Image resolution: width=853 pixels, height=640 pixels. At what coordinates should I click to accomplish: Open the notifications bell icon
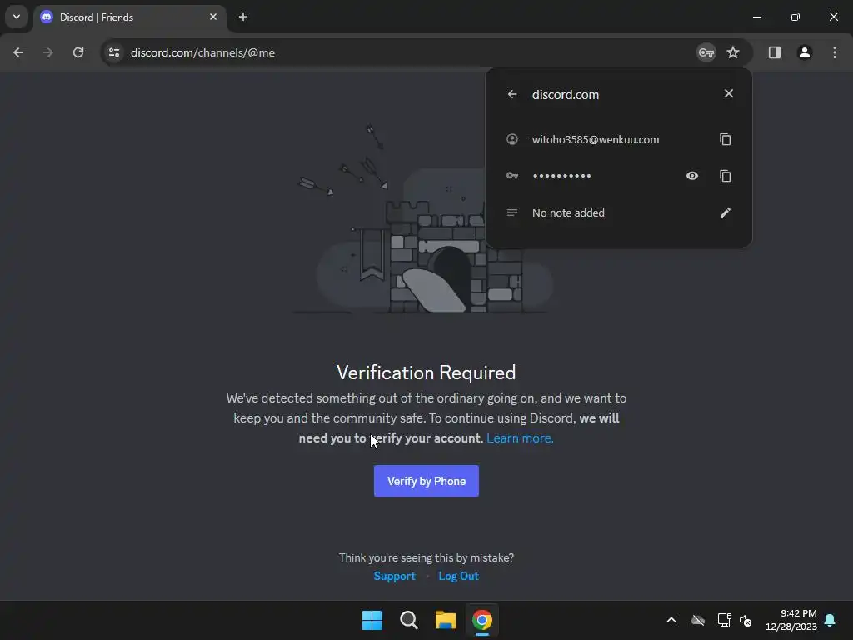click(x=831, y=620)
